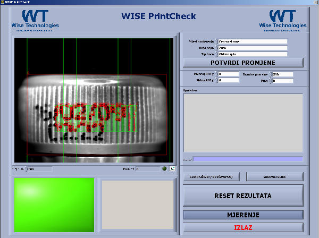Image resolution: width=319 pixels, height=238 pixels.
Task: Click the POTVRDI PROMJENE button
Action: pos(243,63)
